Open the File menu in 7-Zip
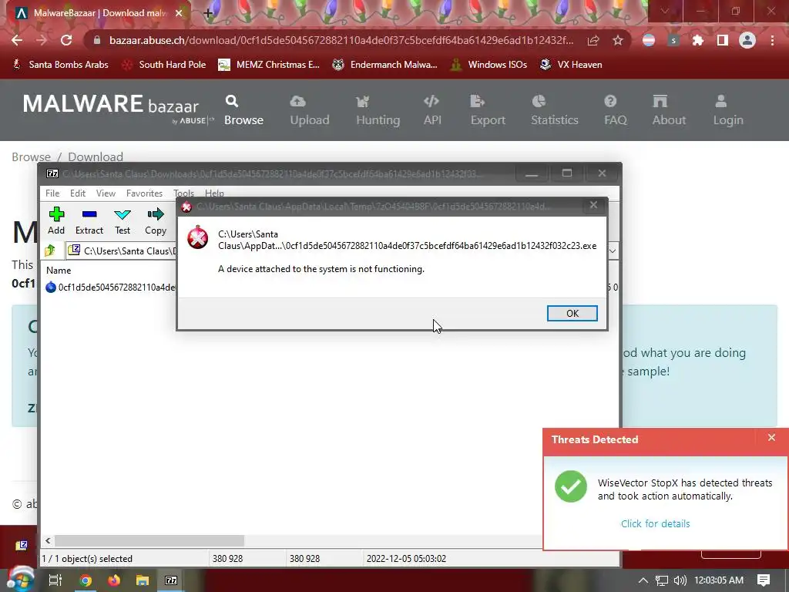Image resolution: width=789 pixels, height=592 pixels. coord(52,193)
